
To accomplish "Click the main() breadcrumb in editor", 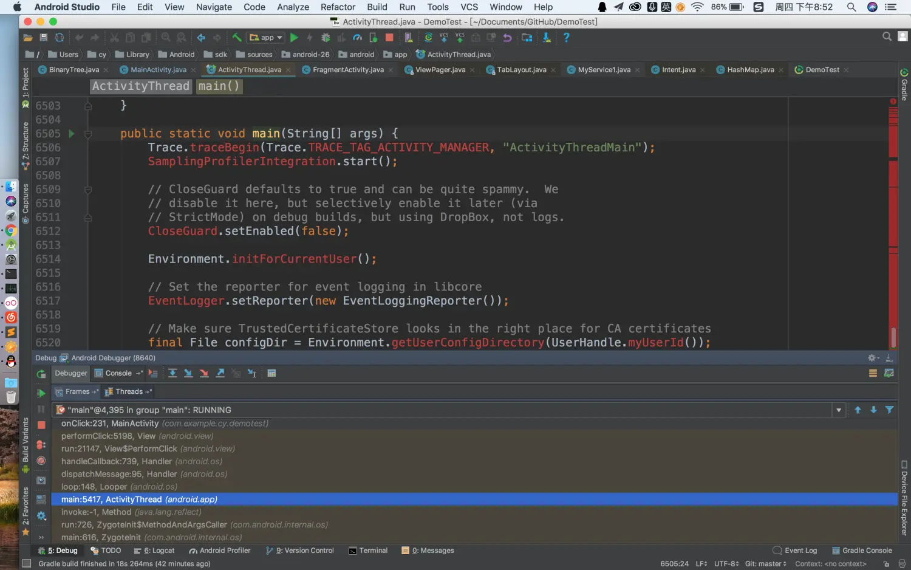I will click(219, 86).
